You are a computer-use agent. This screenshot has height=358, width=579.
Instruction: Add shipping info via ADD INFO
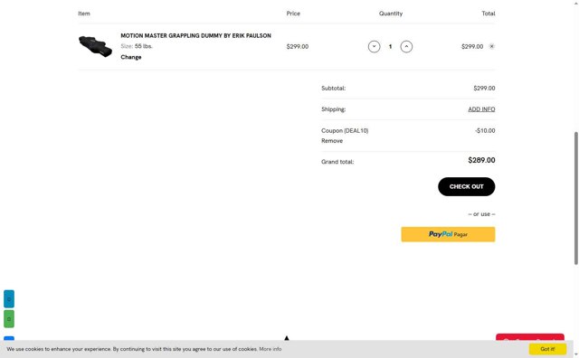point(481,109)
